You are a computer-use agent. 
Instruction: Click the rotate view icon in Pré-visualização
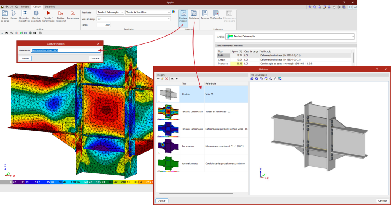point(266,79)
